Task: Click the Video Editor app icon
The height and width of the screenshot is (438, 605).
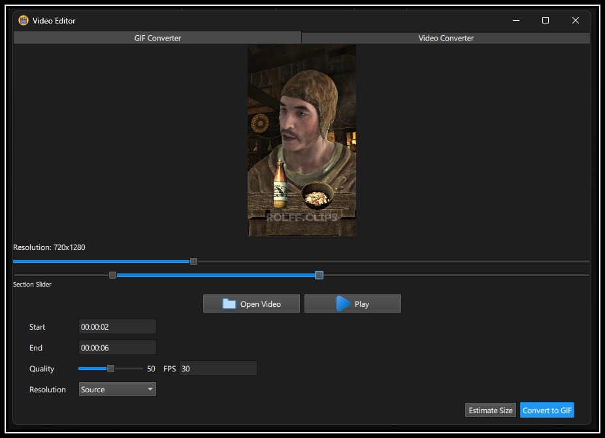Action: [24, 20]
